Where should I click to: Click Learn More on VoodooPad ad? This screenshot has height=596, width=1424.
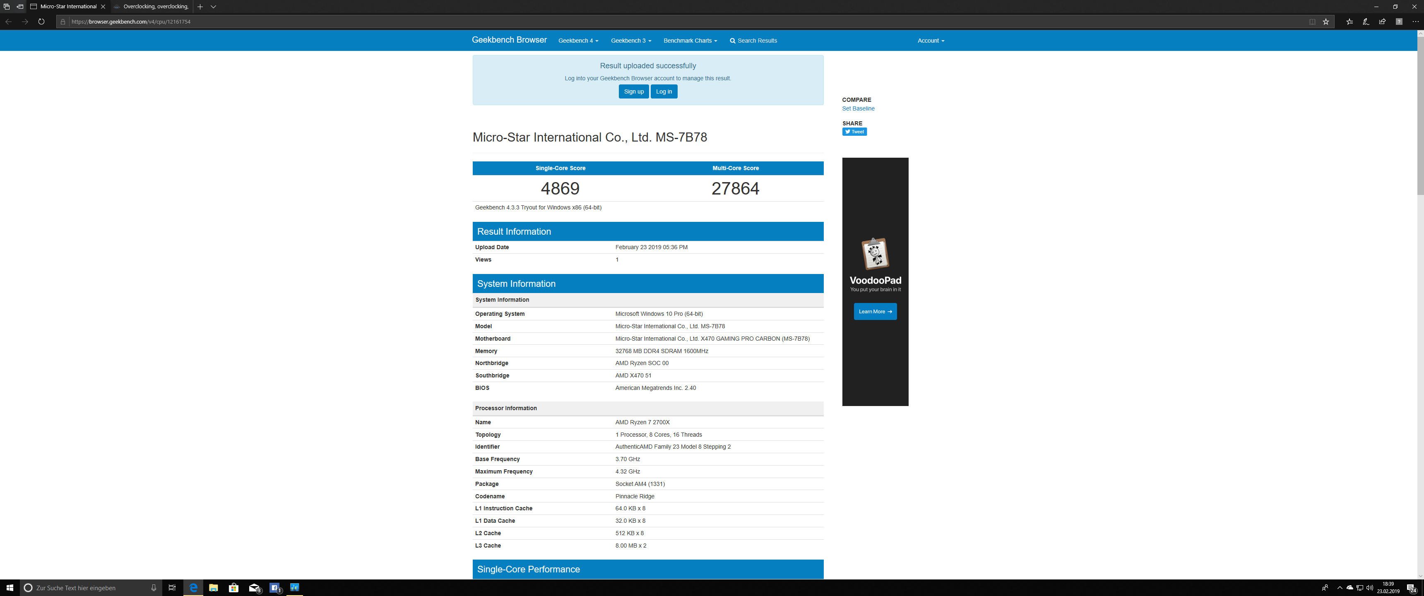click(875, 311)
